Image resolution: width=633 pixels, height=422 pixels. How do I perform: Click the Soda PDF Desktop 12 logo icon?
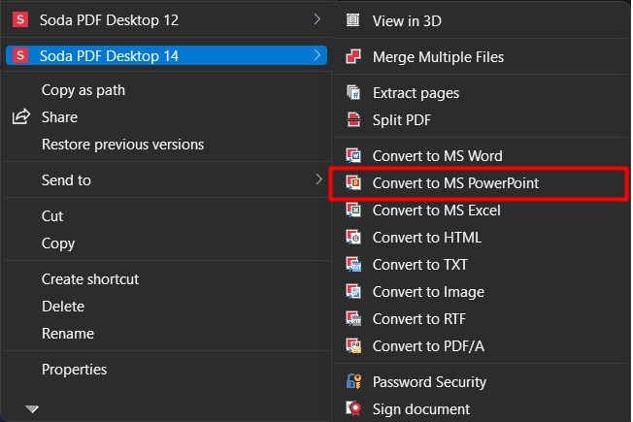click(20, 19)
